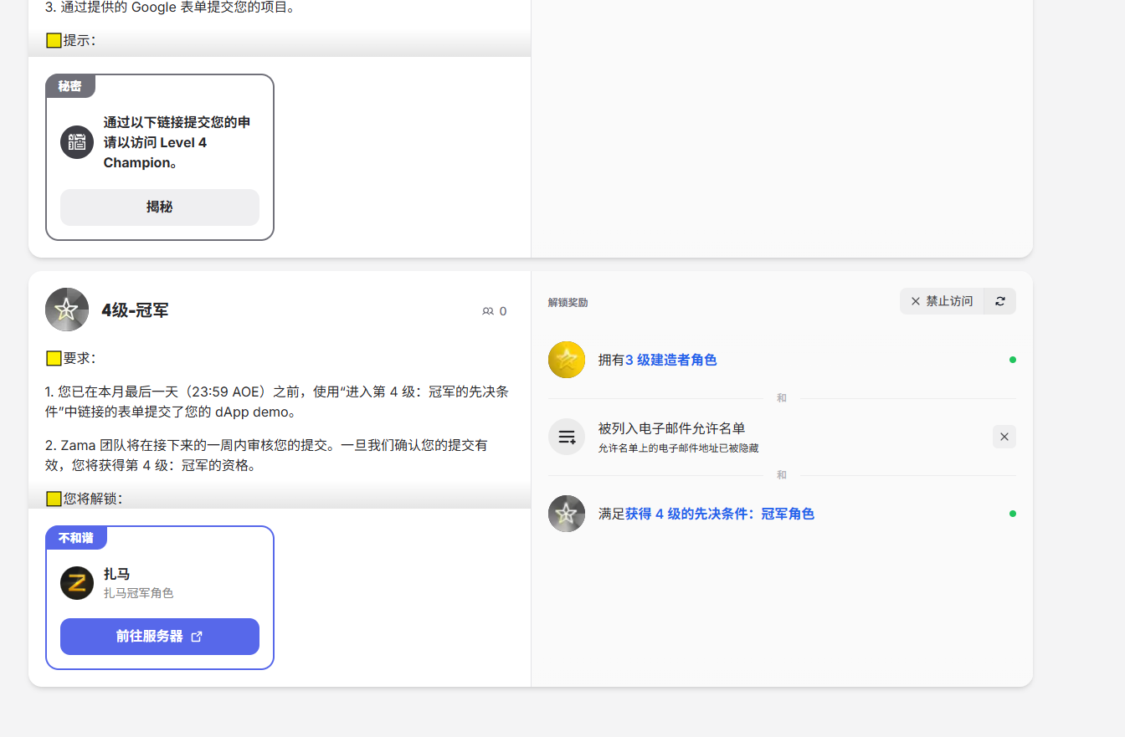Click the member count icon
The width and height of the screenshot is (1125, 737).
[x=488, y=311]
